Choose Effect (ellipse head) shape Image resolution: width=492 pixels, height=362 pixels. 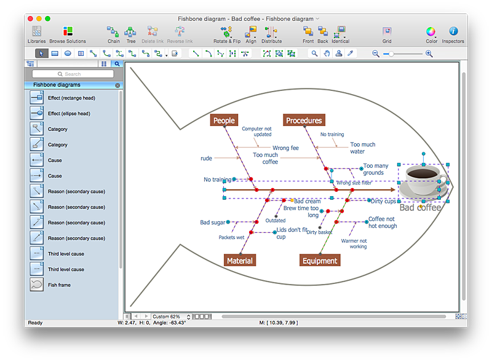(37, 113)
